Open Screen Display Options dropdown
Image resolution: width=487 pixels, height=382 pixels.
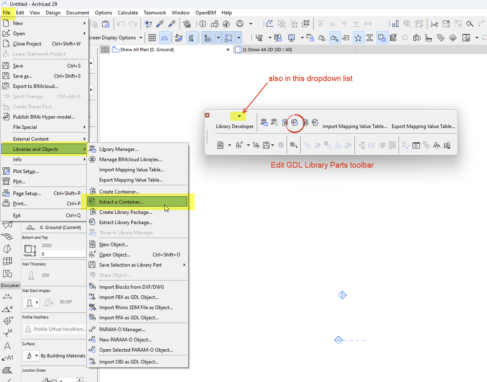[x=141, y=38]
